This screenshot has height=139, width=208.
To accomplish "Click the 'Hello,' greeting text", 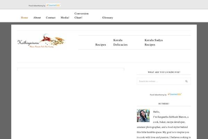I will (x=156, y=112).
